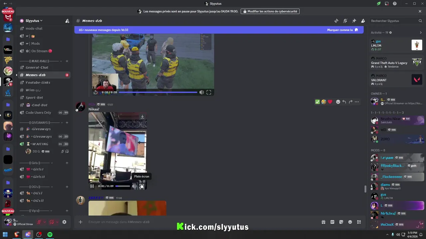Collapse the Vip's category
This screenshot has height=239, width=426.
36,211
